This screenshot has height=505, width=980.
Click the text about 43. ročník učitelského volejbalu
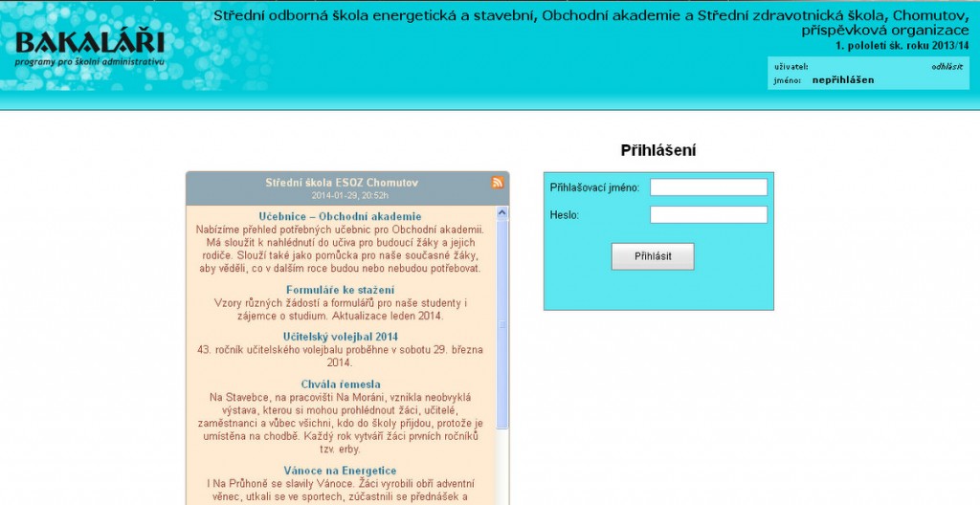(340, 356)
